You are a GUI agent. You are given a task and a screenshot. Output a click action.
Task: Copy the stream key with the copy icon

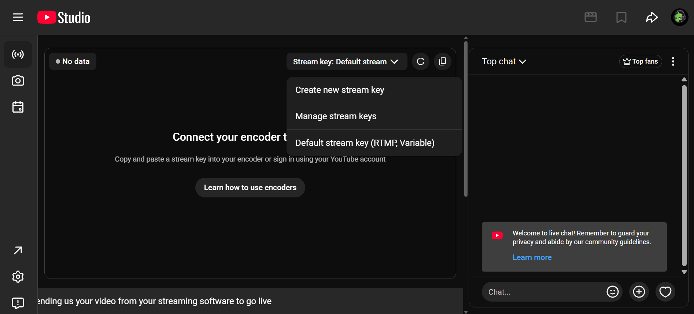click(x=443, y=61)
